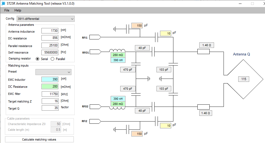
Task: Click the lower 48 pF series capacitor value
Action: pyautogui.click(x=142, y=111)
